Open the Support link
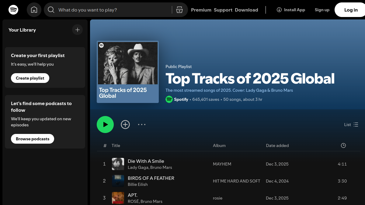This screenshot has height=205, width=365. [223, 10]
